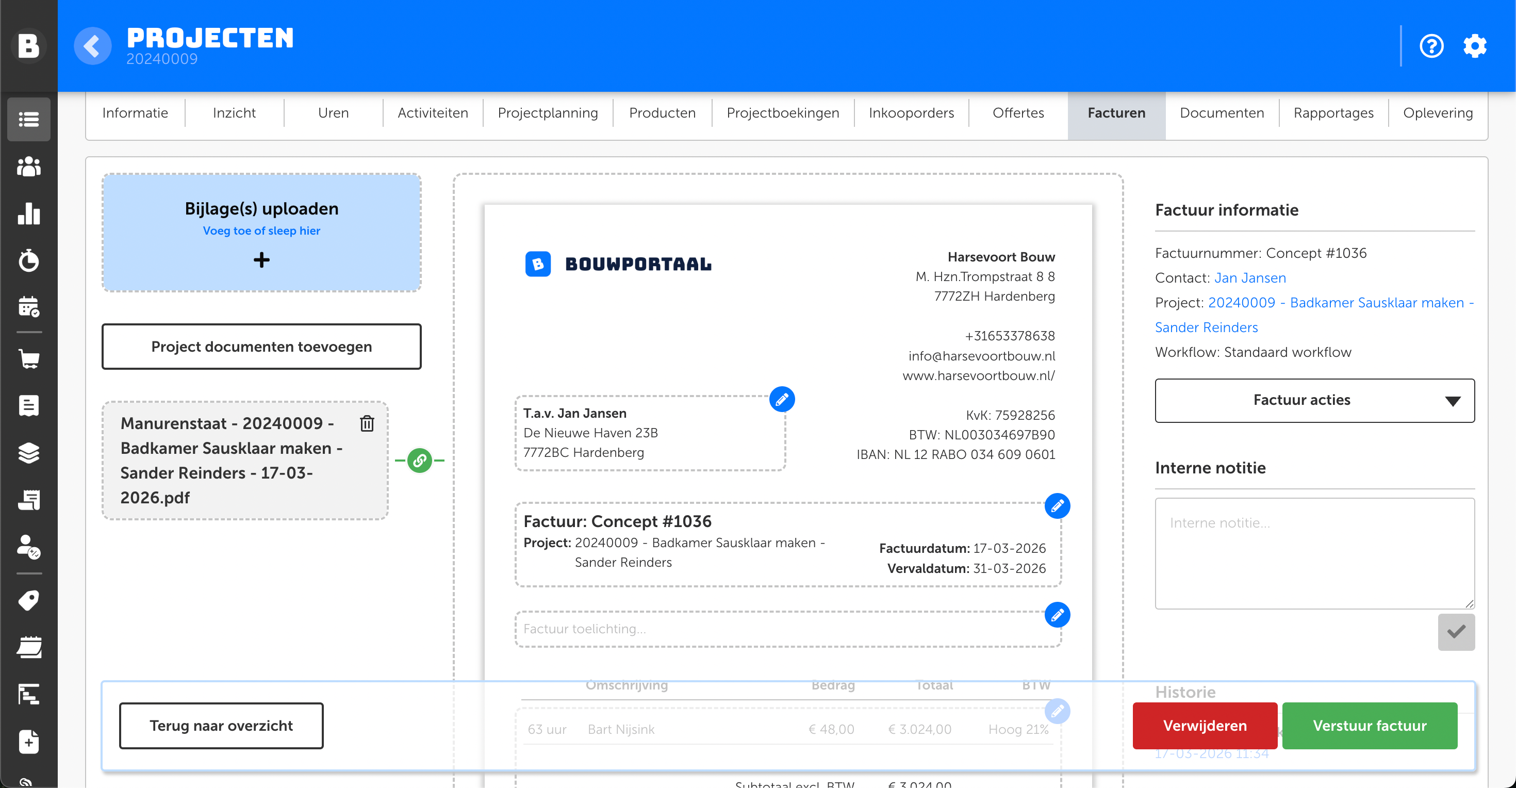Switch to the Inzicht tab

(234, 113)
